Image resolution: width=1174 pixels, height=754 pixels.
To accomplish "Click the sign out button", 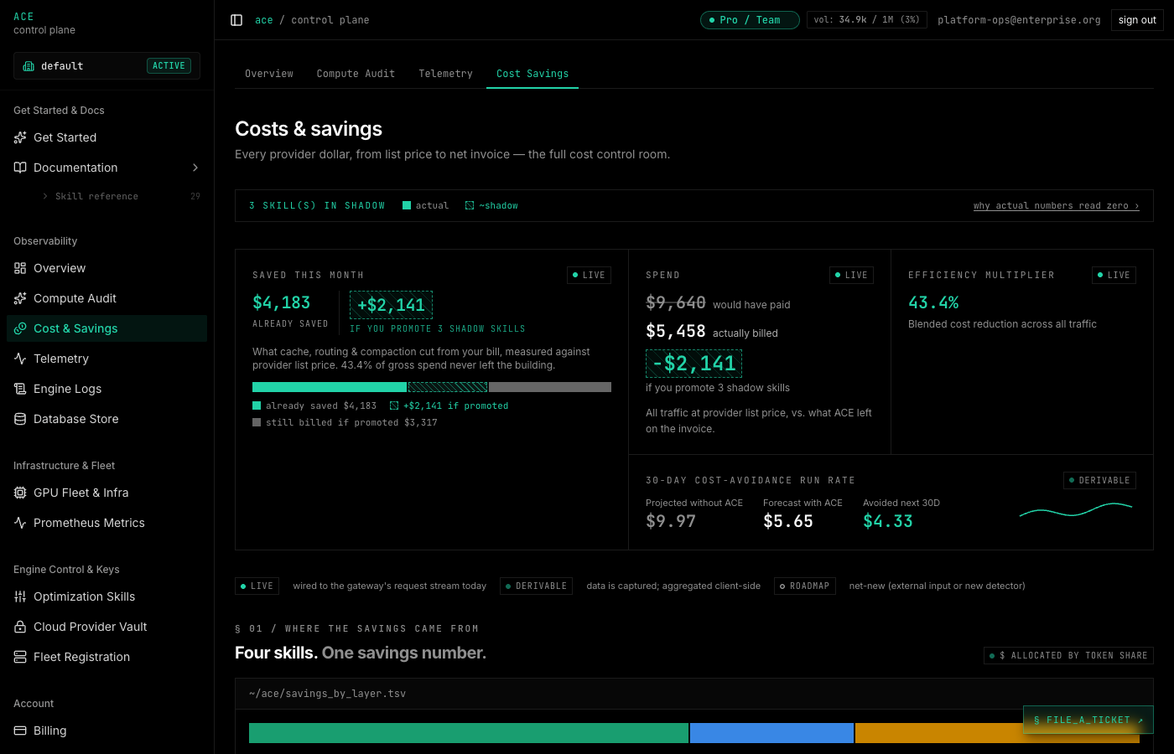I will click(x=1137, y=20).
